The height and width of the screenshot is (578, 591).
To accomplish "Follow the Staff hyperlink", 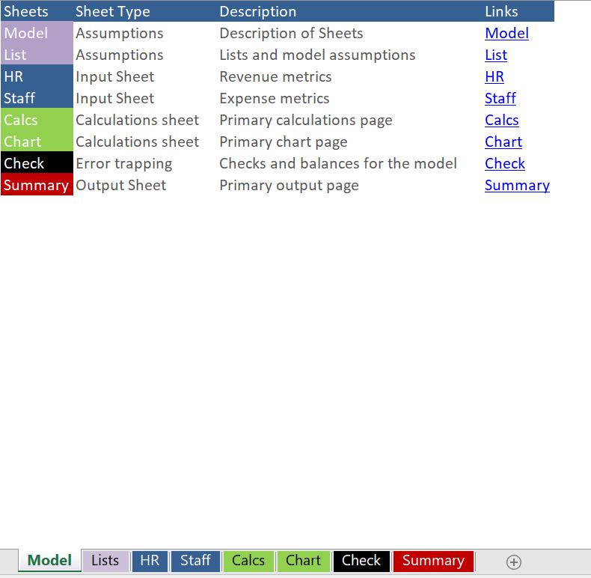I will 500,98.
